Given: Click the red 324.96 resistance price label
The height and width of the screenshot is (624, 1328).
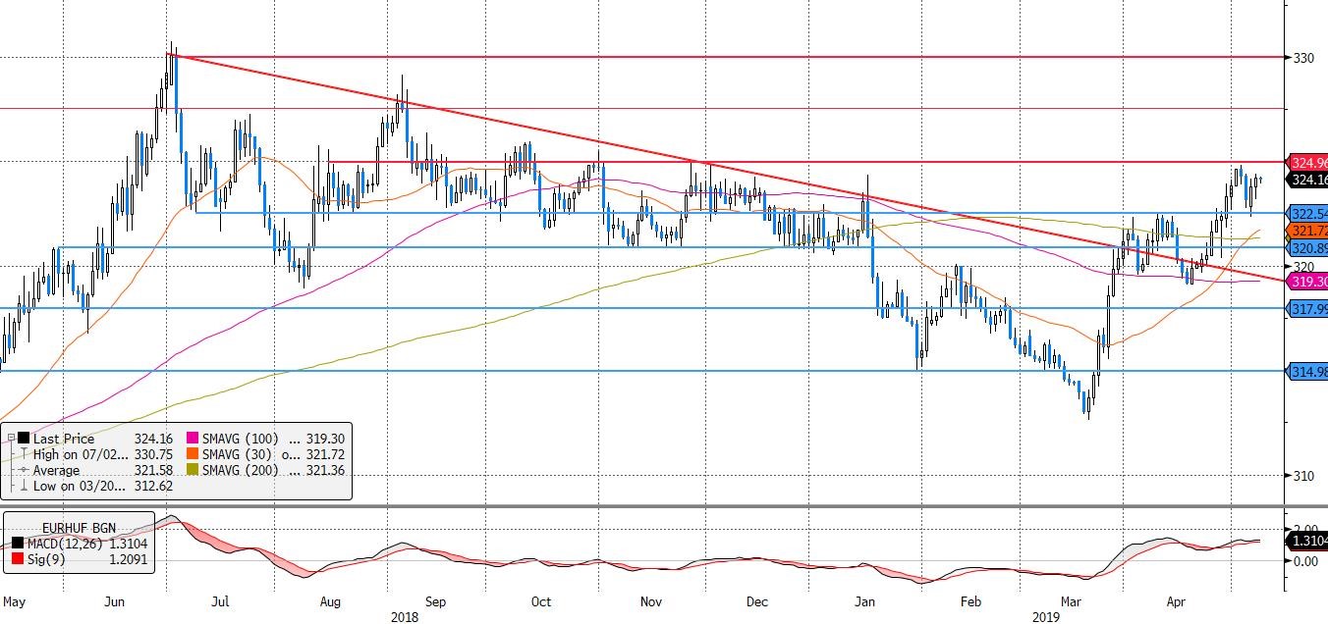Looking at the screenshot, I should click(1307, 162).
